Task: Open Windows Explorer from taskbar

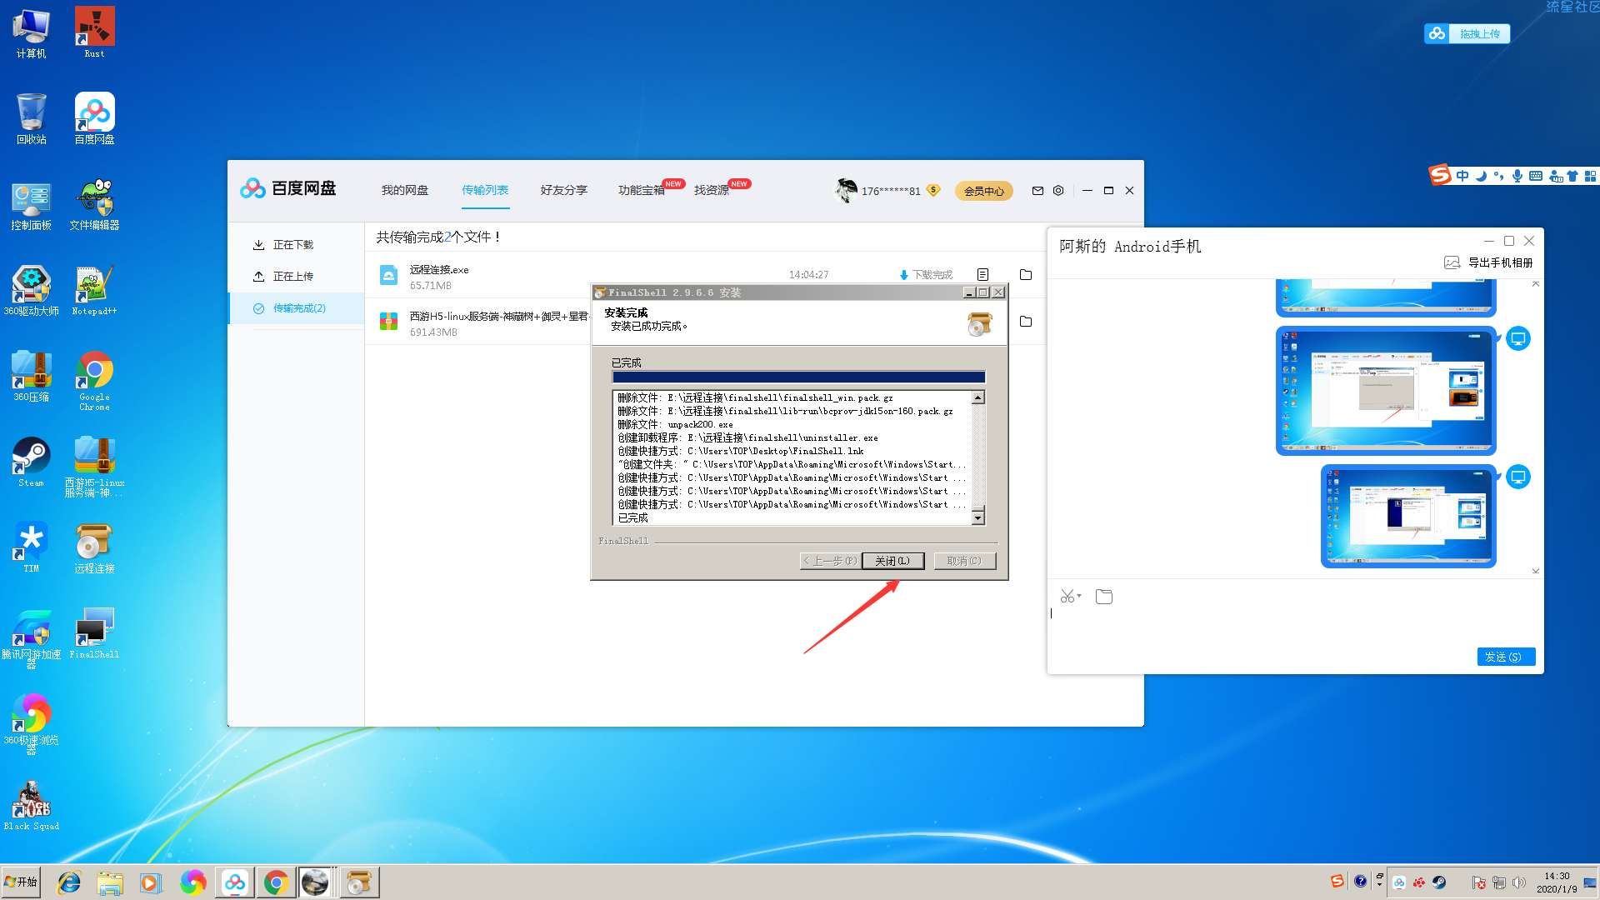Action: pos(110,882)
